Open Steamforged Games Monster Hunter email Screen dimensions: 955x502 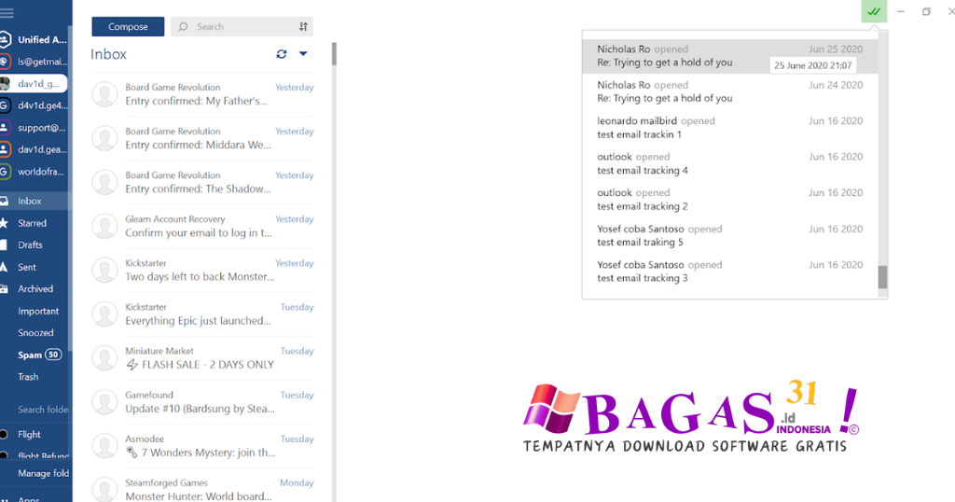click(202, 489)
